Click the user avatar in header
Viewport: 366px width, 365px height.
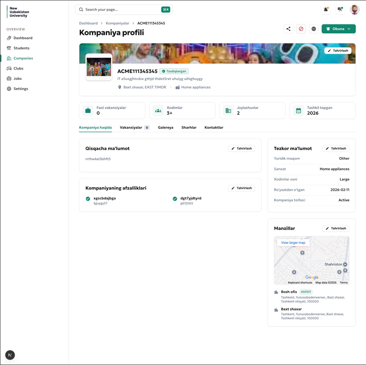pyautogui.click(x=355, y=10)
